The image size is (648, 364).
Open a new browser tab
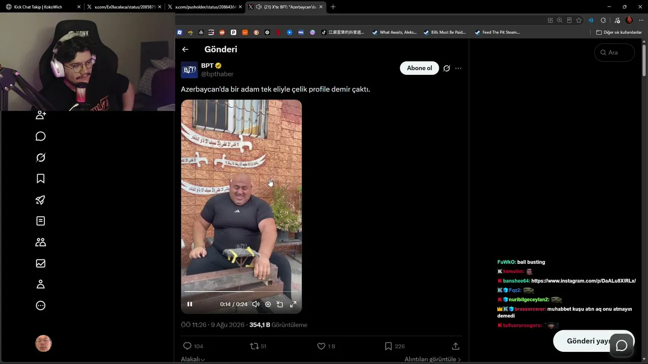333,7
